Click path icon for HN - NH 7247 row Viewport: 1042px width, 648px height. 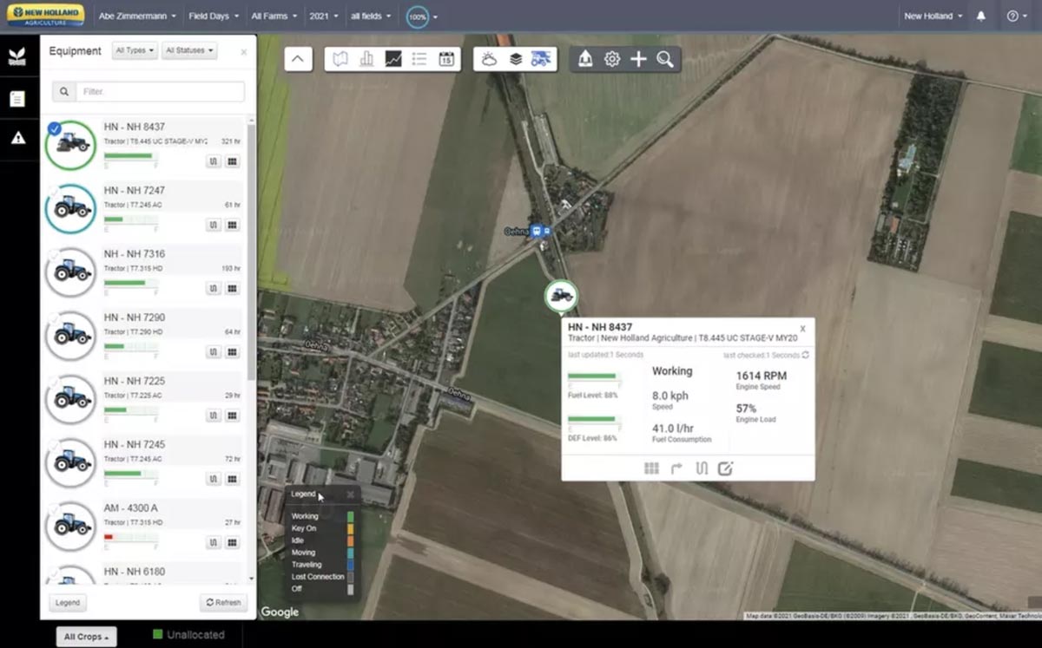pyautogui.click(x=214, y=225)
